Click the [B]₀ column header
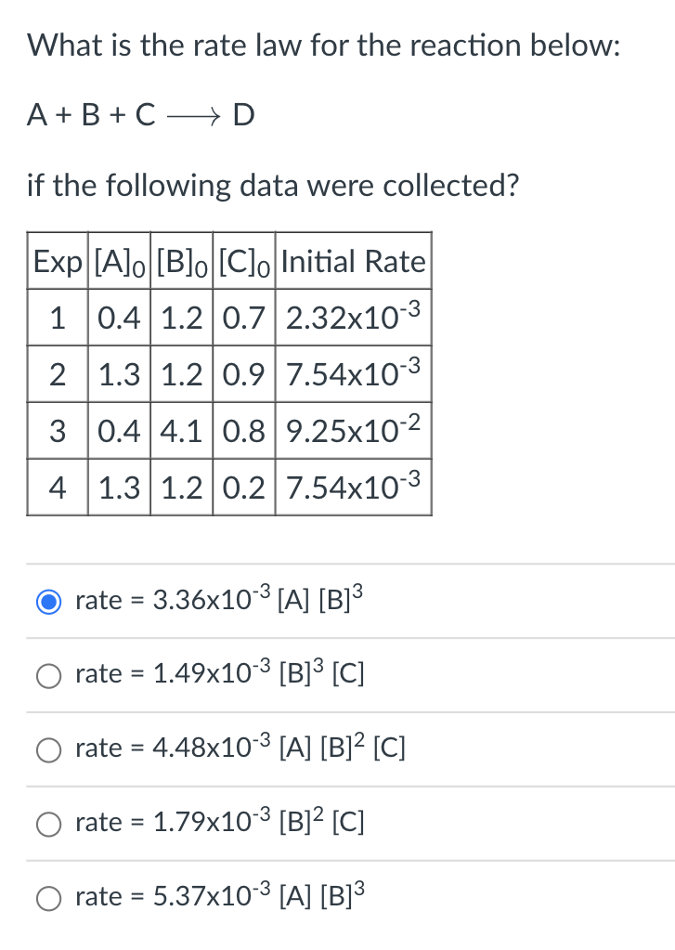The image size is (675, 950). coord(181,261)
